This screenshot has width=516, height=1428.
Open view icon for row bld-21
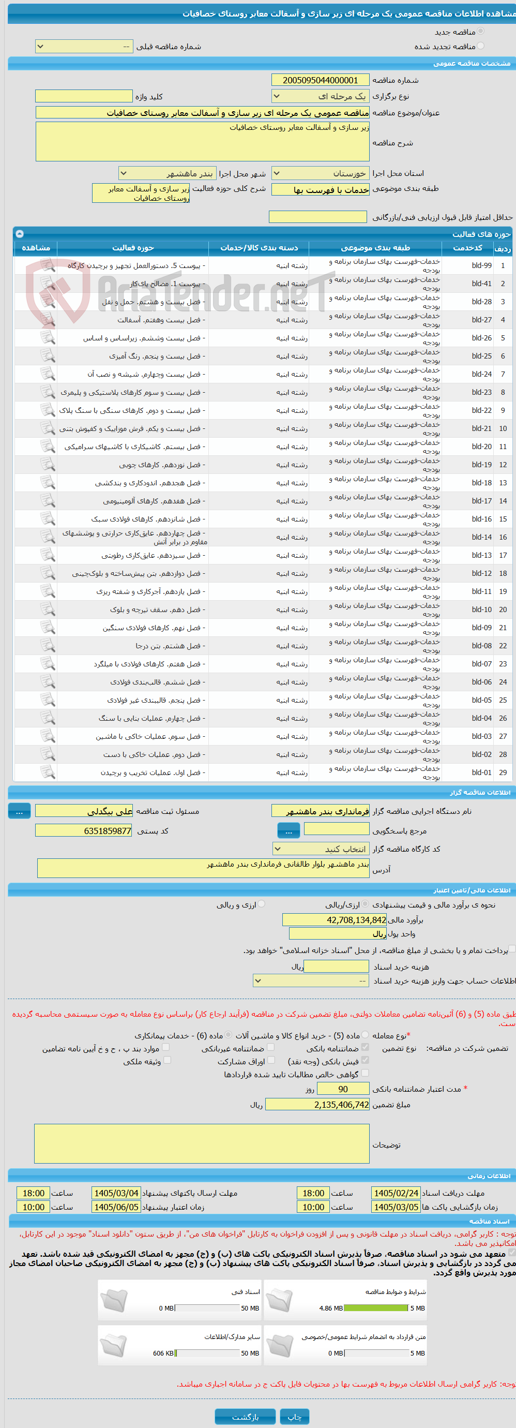point(48,428)
